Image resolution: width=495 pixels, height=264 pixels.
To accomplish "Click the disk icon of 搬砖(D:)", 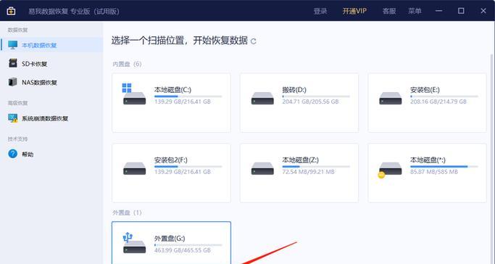I will pos(262,98).
